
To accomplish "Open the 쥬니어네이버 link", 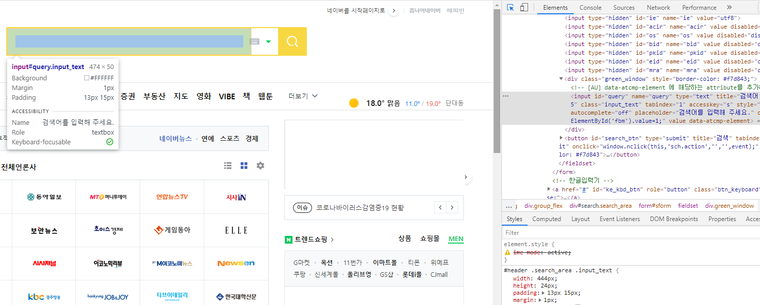I will click(425, 10).
